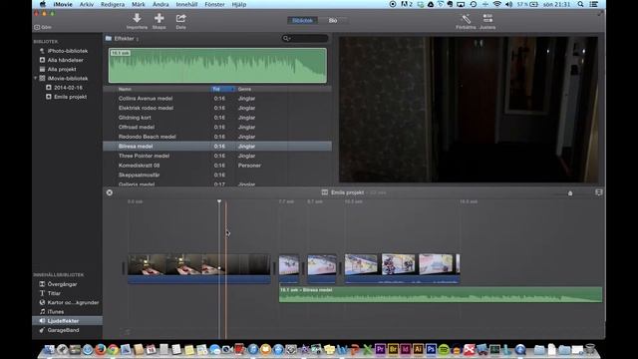This screenshot has width=638, height=359.
Task: Open Firefox from the Dock
Action: coord(100,349)
